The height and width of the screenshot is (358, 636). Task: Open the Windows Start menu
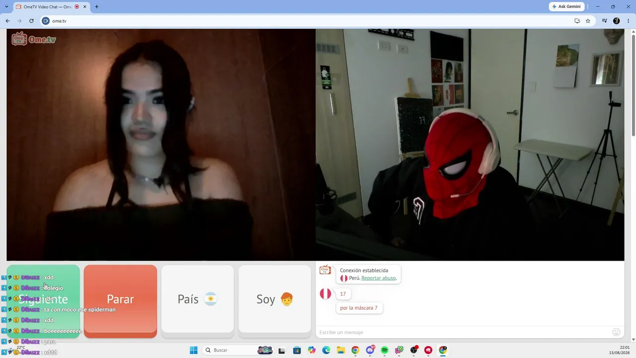(x=193, y=350)
